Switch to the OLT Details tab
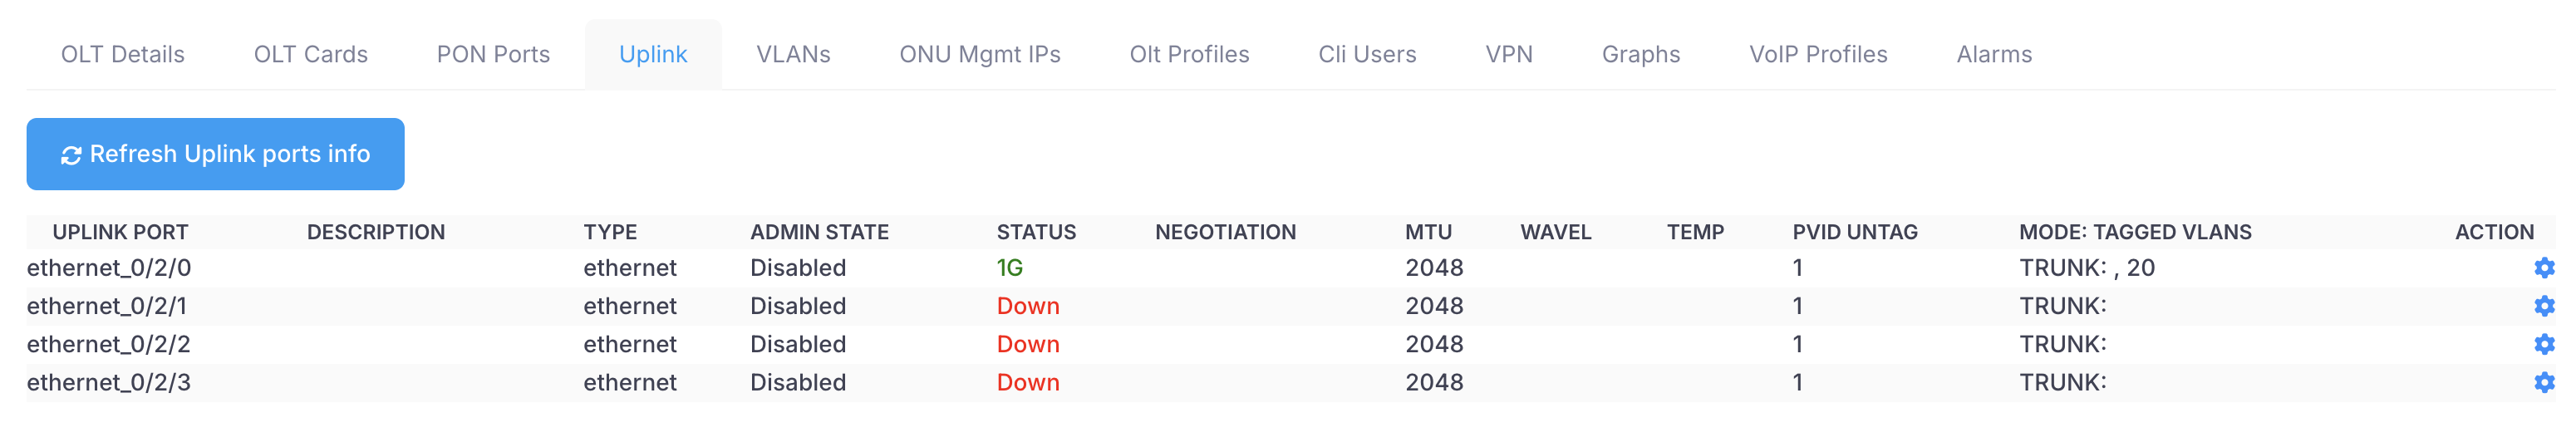Image resolution: width=2576 pixels, height=442 pixels. click(123, 54)
